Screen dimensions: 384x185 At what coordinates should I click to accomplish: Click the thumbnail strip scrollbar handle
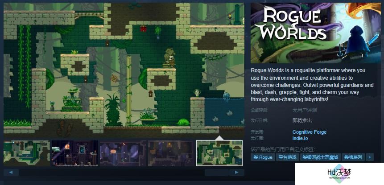pos(217,173)
